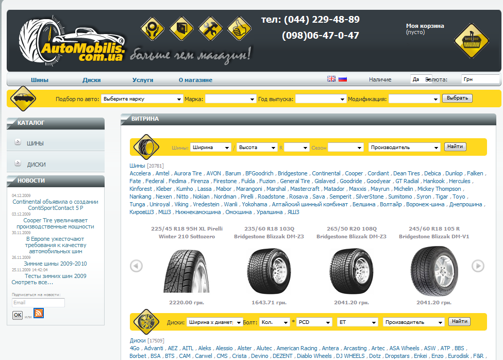Open the bolt Кол. dropdown

coord(274,322)
